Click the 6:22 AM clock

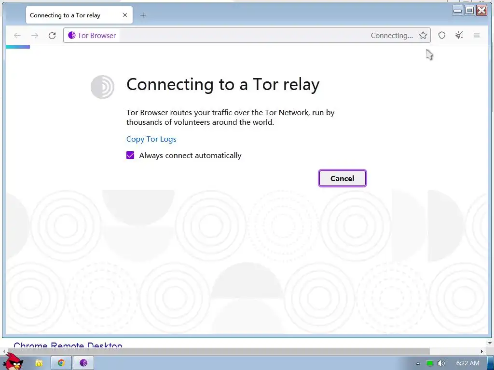(467, 363)
